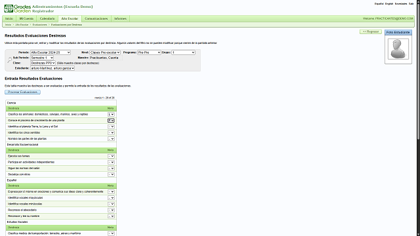Select the Año Escolar tab
This screenshot has width=420, height=236.
point(70,18)
